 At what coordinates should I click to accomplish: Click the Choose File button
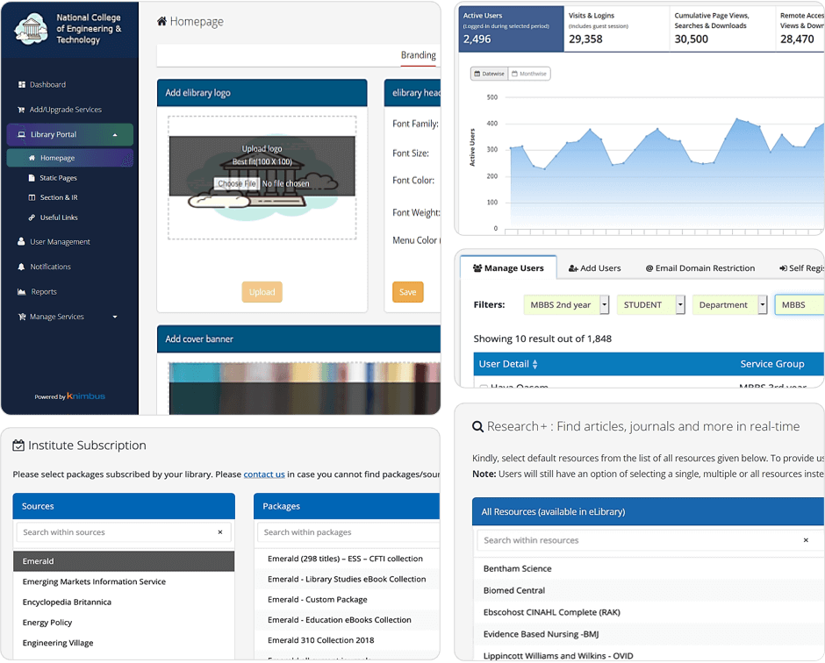pyautogui.click(x=237, y=183)
